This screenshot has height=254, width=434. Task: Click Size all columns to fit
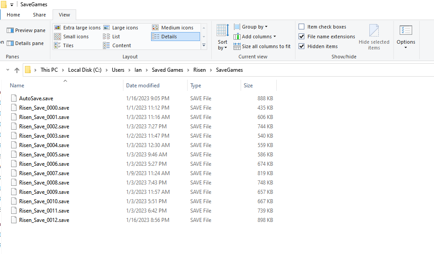point(262,46)
